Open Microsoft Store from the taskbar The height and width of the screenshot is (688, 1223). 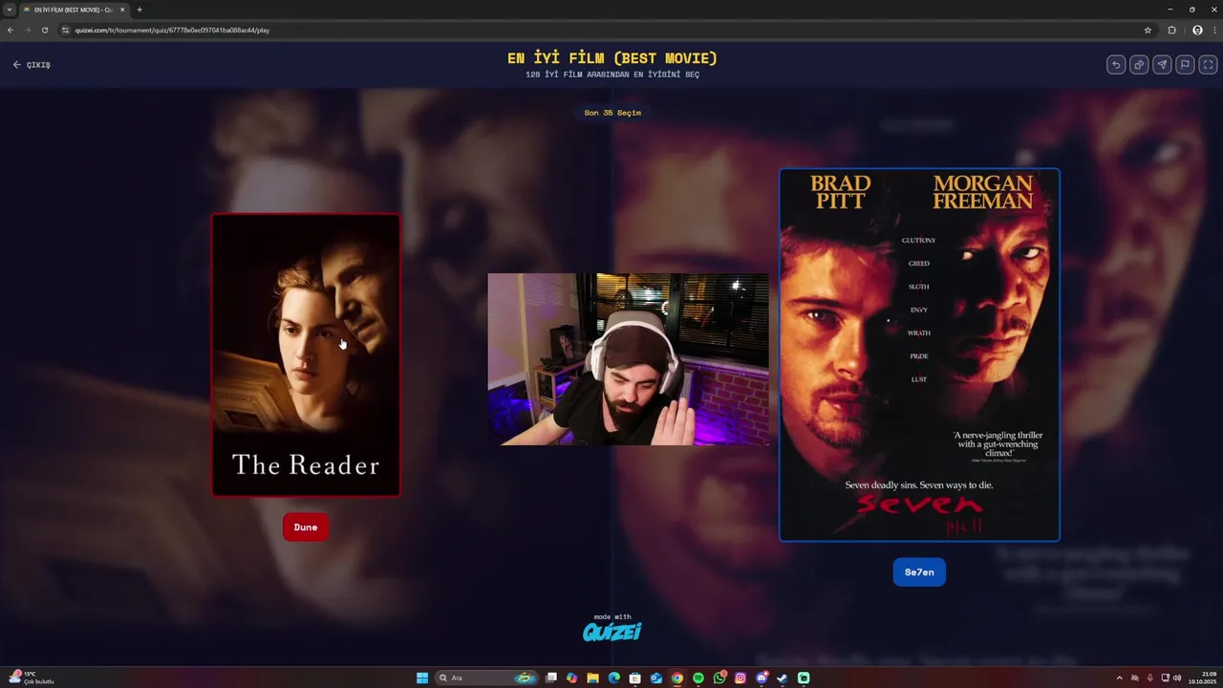coord(634,677)
